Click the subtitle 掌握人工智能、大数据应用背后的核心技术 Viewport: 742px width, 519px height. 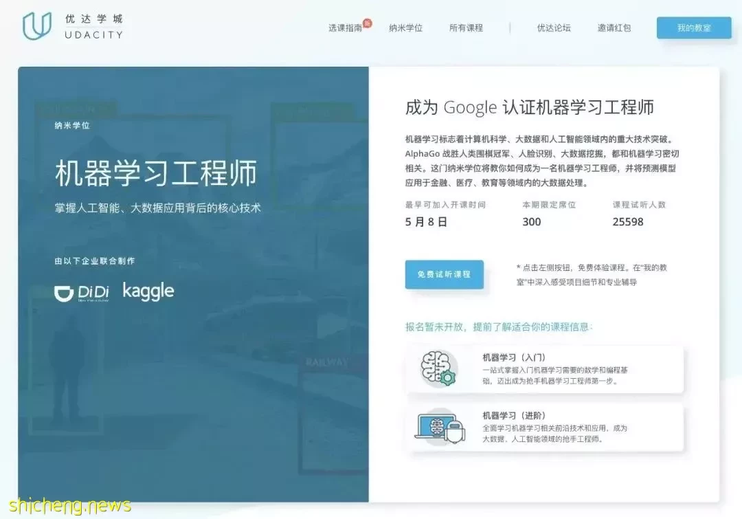coord(157,208)
